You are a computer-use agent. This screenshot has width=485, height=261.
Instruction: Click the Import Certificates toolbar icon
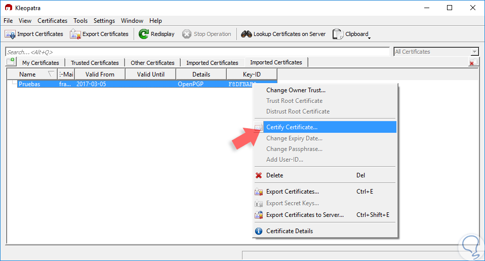coord(10,34)
